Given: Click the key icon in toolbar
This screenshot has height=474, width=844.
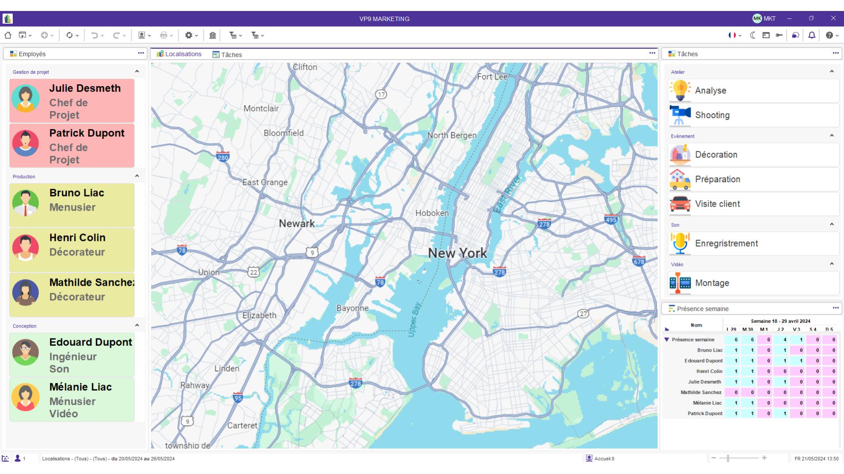Looking at the screenshot, I should click(779, 35).
